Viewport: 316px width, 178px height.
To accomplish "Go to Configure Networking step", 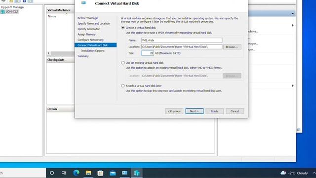I will pos(90,40).
